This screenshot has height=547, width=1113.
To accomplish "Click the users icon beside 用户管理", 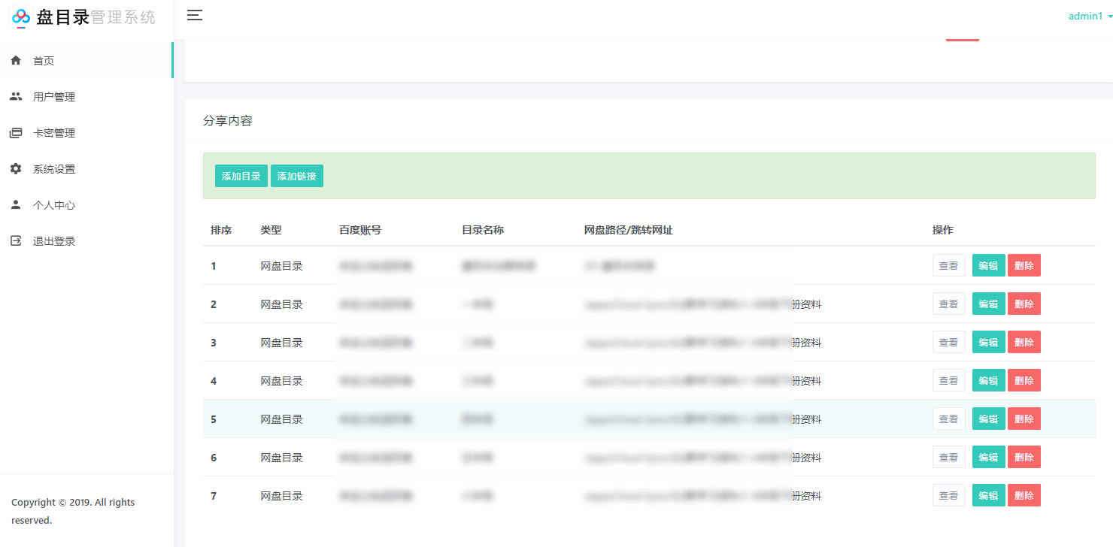I will (x=16, y=97).
